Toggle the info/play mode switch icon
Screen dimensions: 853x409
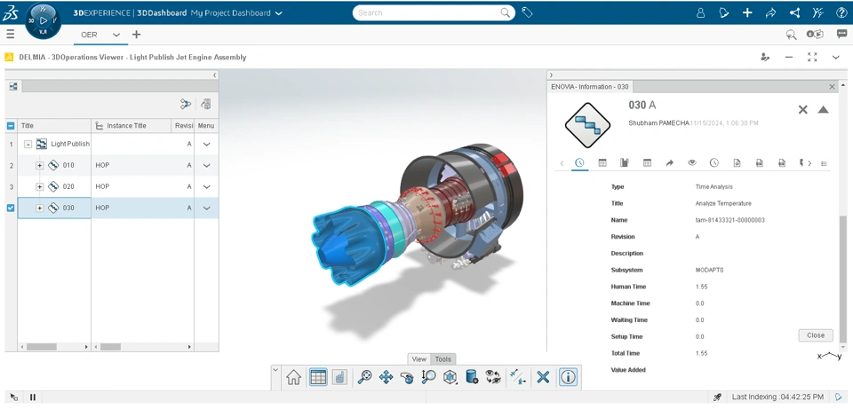pyautogui.click(x=815, y=35)
